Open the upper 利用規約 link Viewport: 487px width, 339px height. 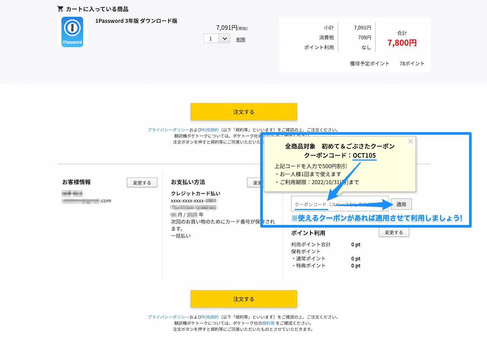(210, 130)
